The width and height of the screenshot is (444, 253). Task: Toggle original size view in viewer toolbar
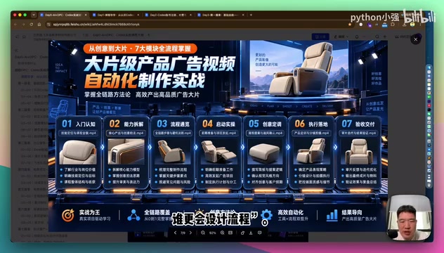click(x=230, y=233)
